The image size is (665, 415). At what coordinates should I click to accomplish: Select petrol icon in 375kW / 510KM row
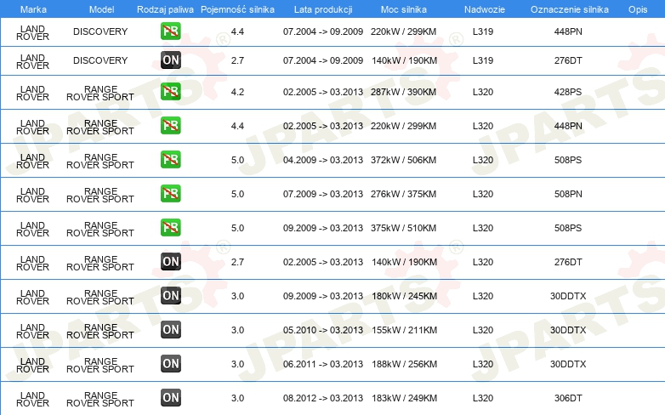click(170, 227)
